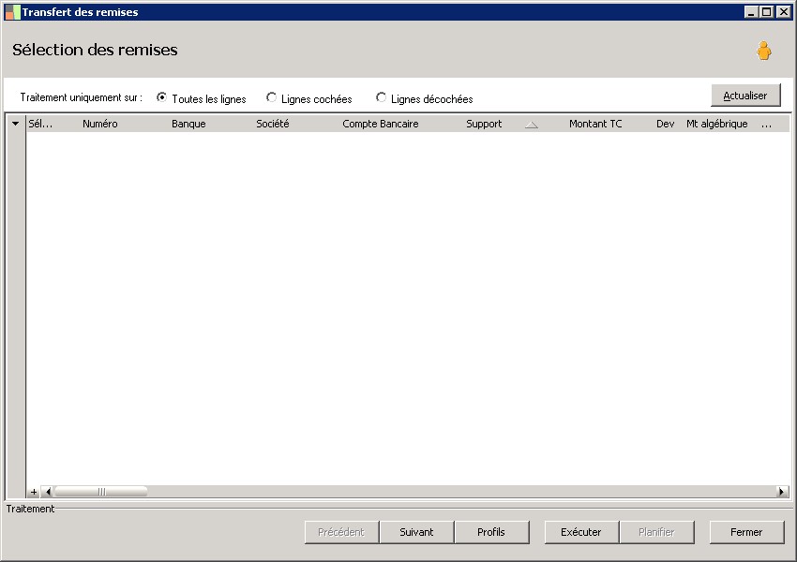Screen dimensions: 797x562
Task: Click the scroll left arrow
Action: click(48, 492)
